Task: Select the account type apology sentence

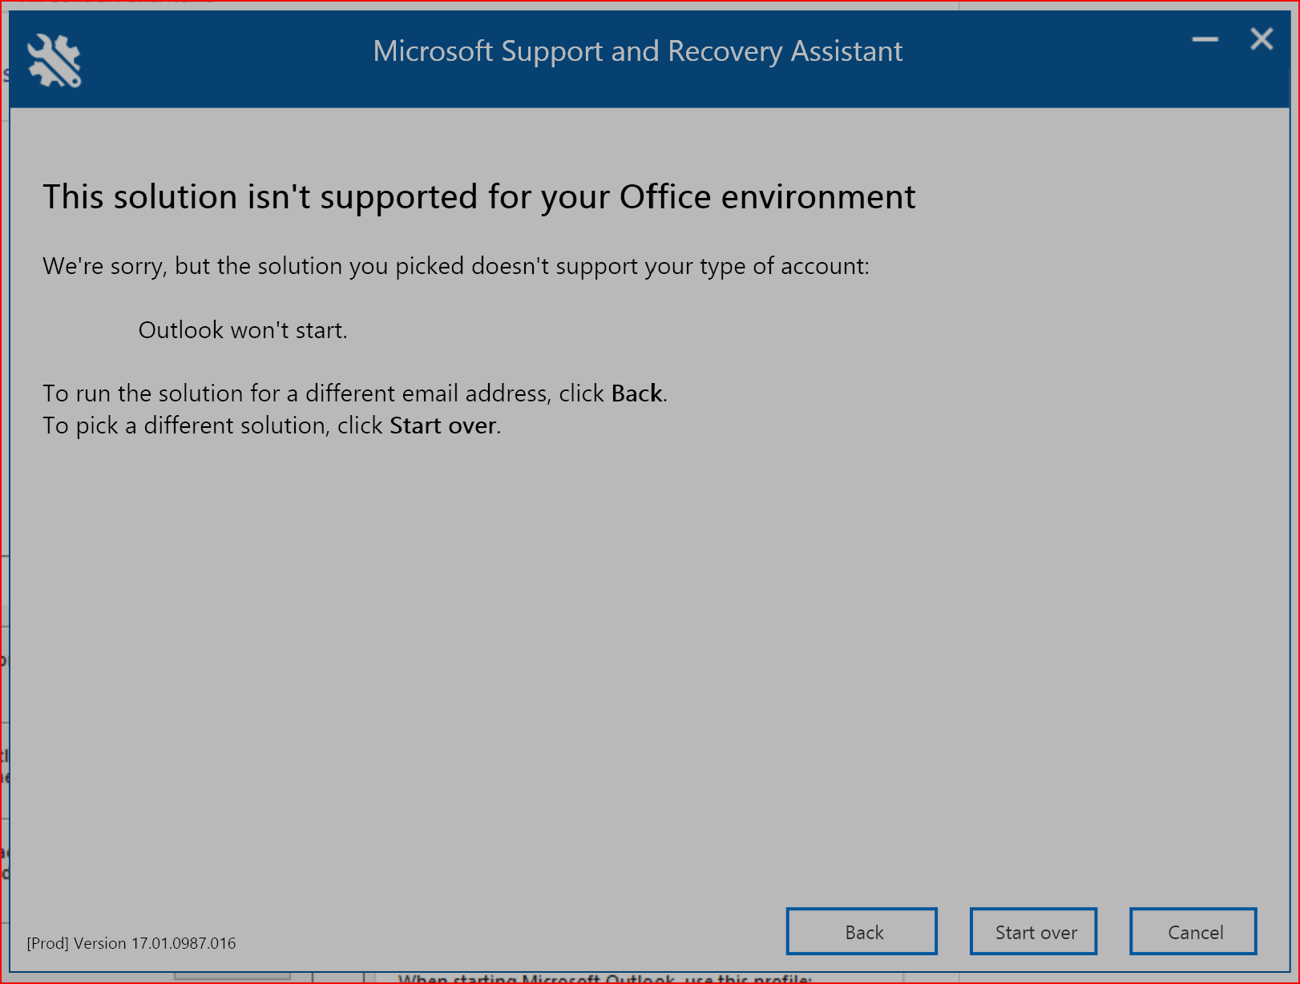Action: 456,265
